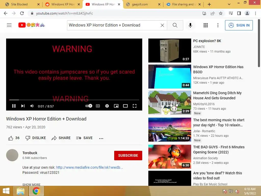Open YouTube settings three-dot menu
The image size is (261, 196).
(x=218, y=25)
